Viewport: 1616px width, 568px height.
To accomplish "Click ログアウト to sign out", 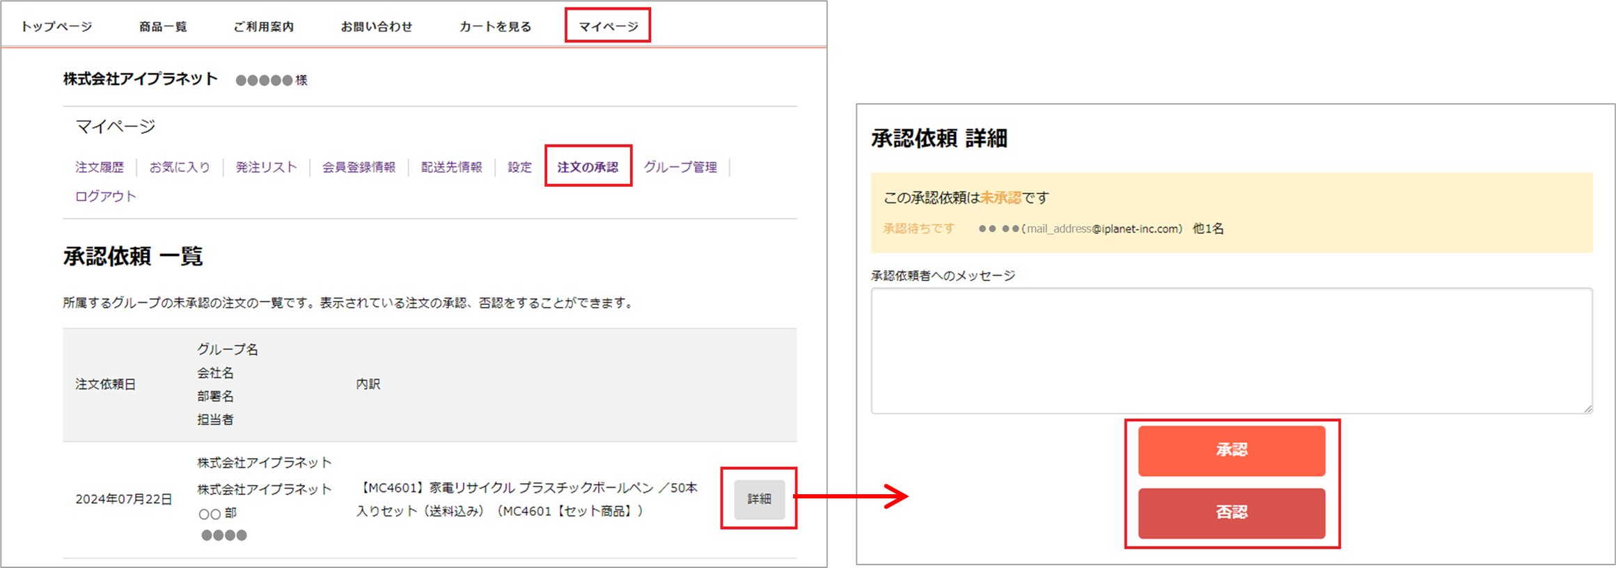I will tap(106, 196).
